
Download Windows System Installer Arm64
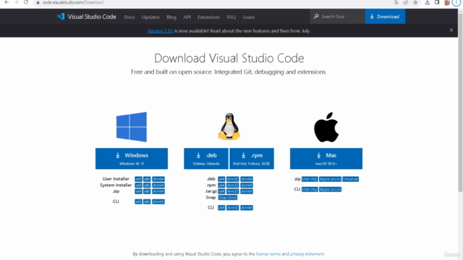click(158, 185)
